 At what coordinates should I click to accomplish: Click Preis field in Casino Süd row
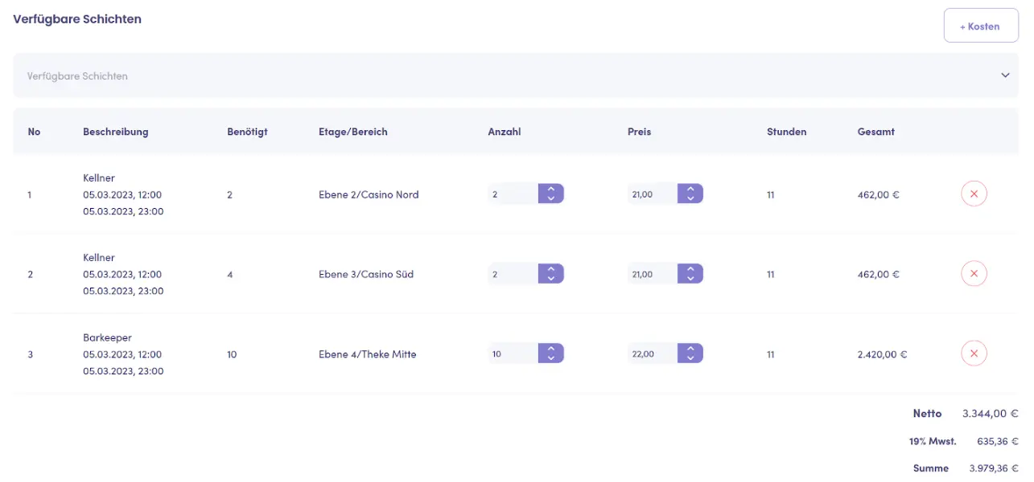(x=652, y=274)
